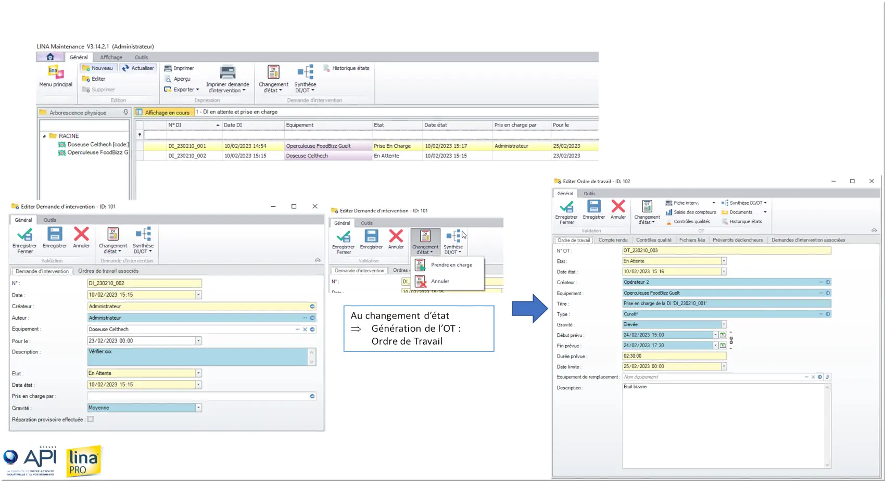Open Pour le date dropdown

198,341
